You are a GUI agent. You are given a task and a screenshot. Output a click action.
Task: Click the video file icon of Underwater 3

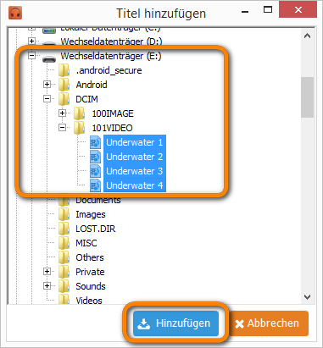tap(96, 171)
